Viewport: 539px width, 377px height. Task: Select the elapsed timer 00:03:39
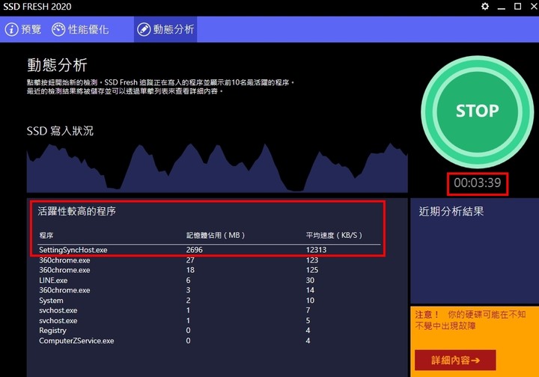(x=478, y=183)
